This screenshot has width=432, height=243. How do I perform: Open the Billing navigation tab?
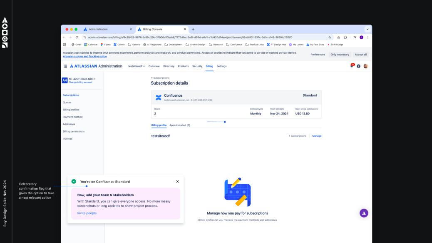pyautogui.click(x=209, y=66)
